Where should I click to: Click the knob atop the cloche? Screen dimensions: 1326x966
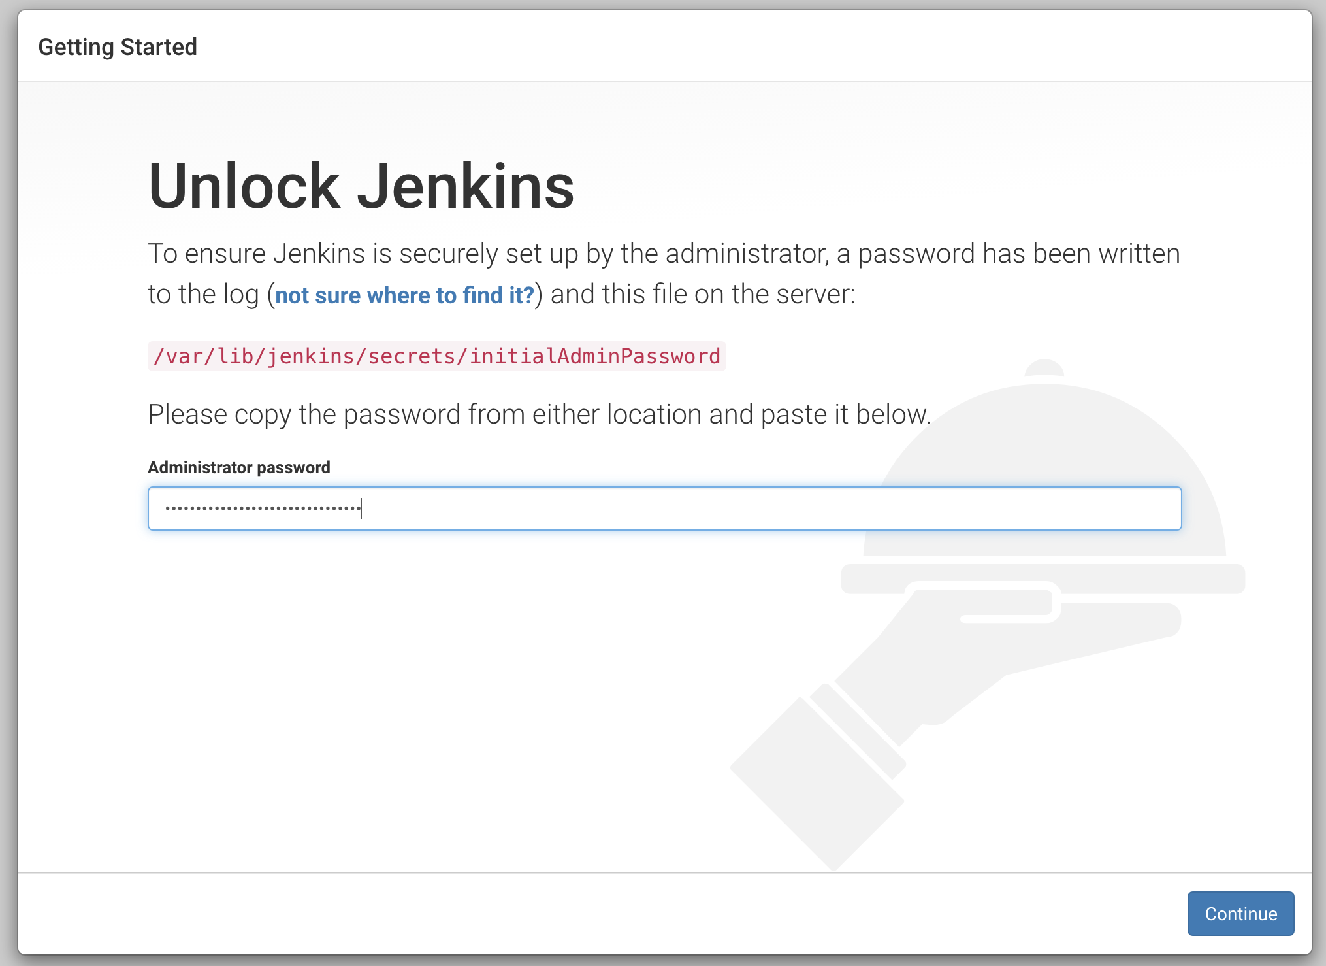tap(1044, 367)
